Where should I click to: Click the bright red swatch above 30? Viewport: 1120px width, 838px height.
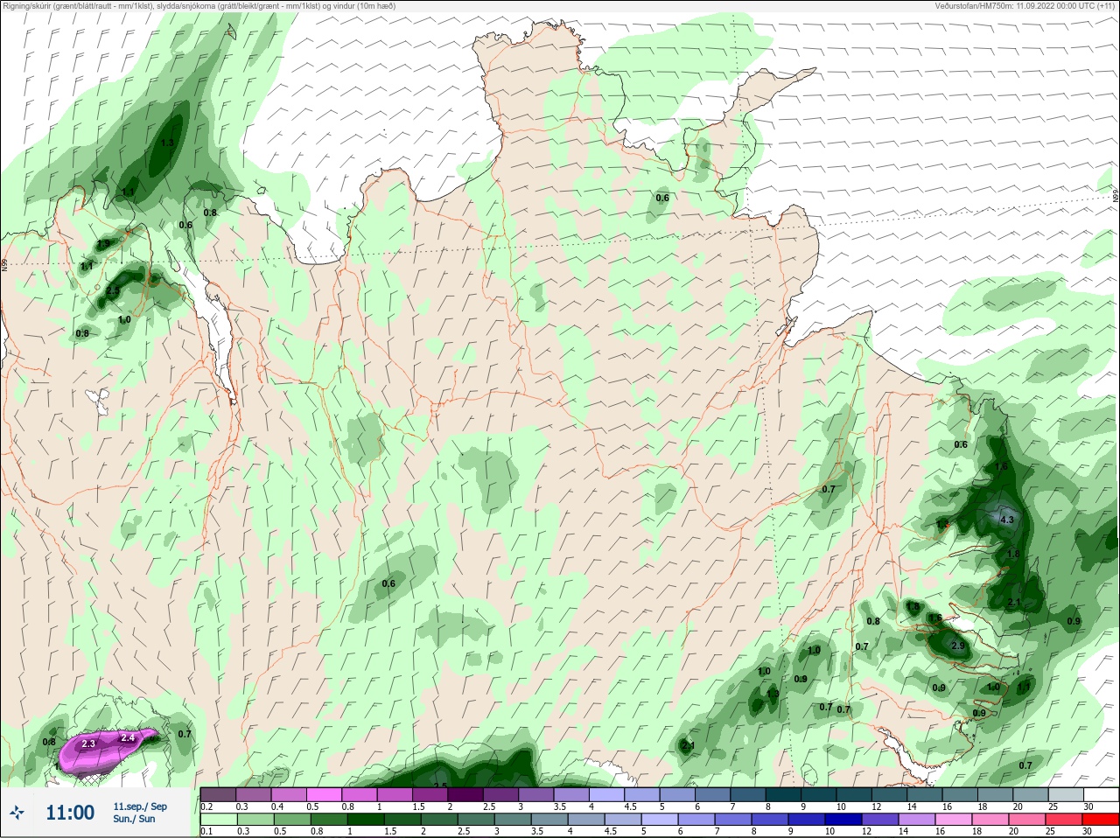(1101, 820)
